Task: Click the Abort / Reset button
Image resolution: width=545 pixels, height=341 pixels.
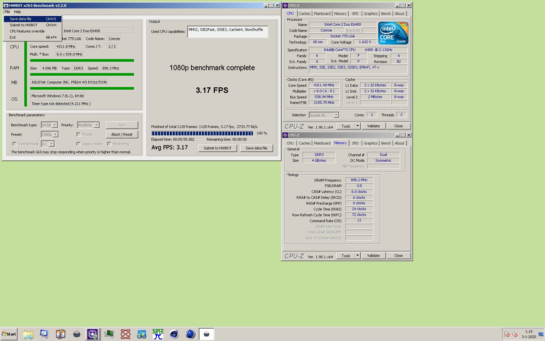Action: 122,134
